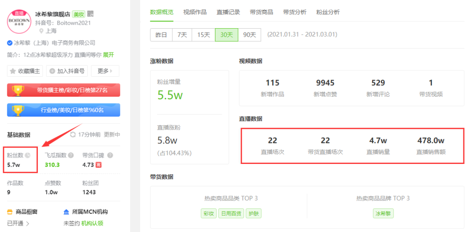Click the institution icon beside 所属MCN机构

pyautogui.click(x=66, y=212)
